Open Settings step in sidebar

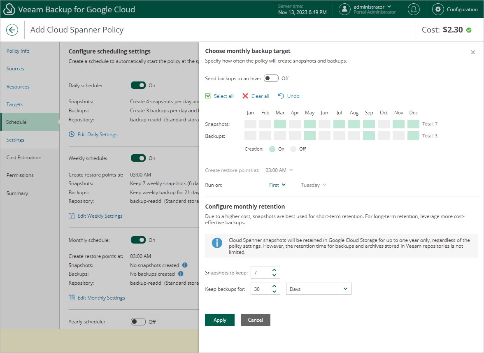point(15,140)
